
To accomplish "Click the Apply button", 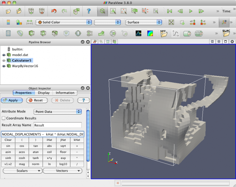I will (12, 100).
